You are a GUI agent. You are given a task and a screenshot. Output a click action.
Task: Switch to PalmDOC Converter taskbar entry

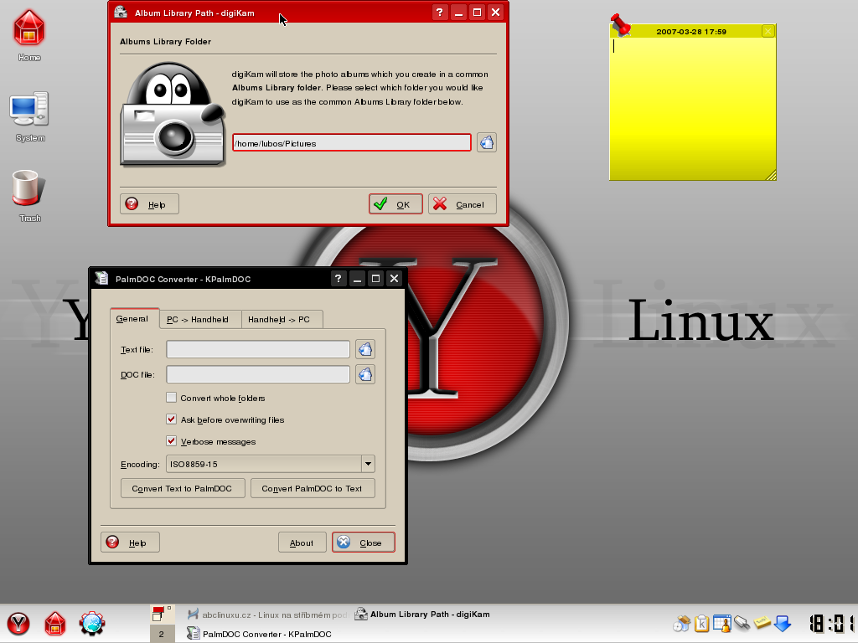click(260, 634)
